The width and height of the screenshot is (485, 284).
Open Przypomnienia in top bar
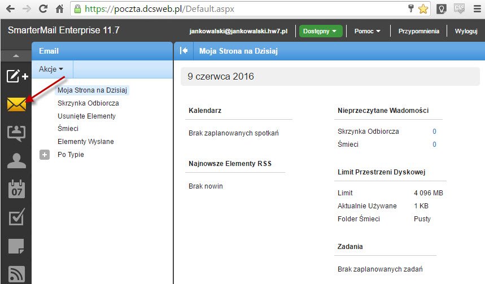[x=418, y=31]
